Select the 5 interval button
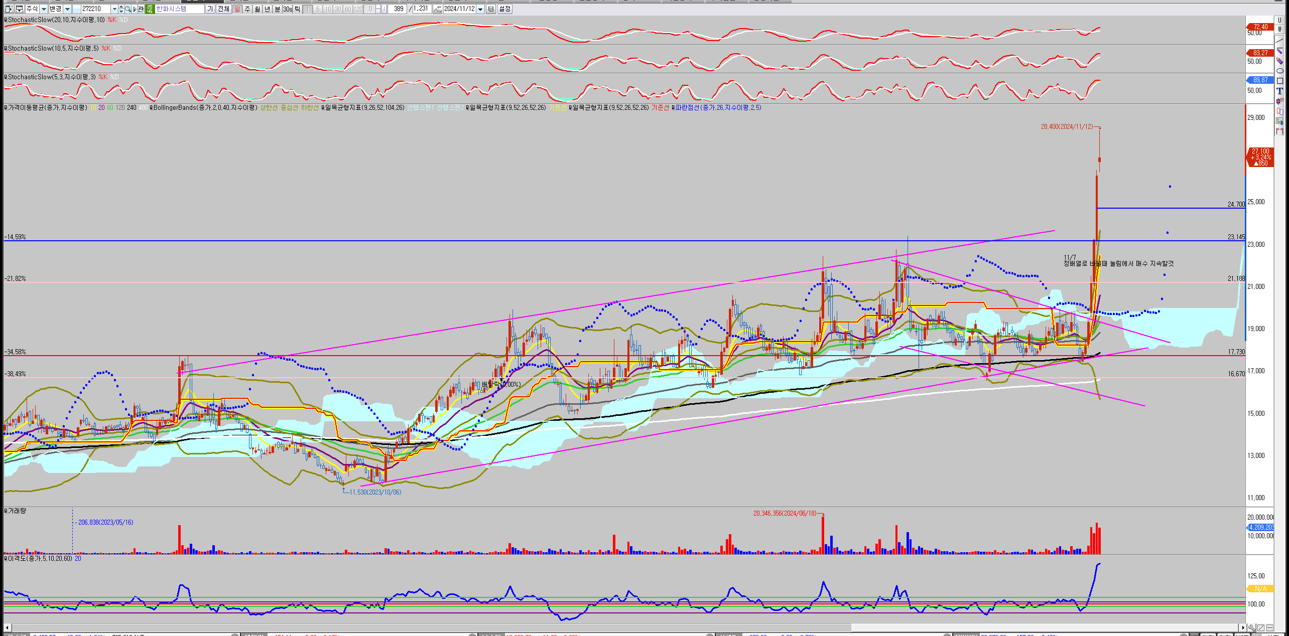The width and height of the screenshot is (1289, 636). 317,9
